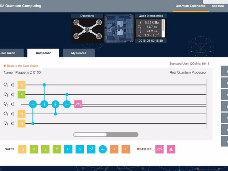Click the IBM Quantum Computing title

point(21,6)
